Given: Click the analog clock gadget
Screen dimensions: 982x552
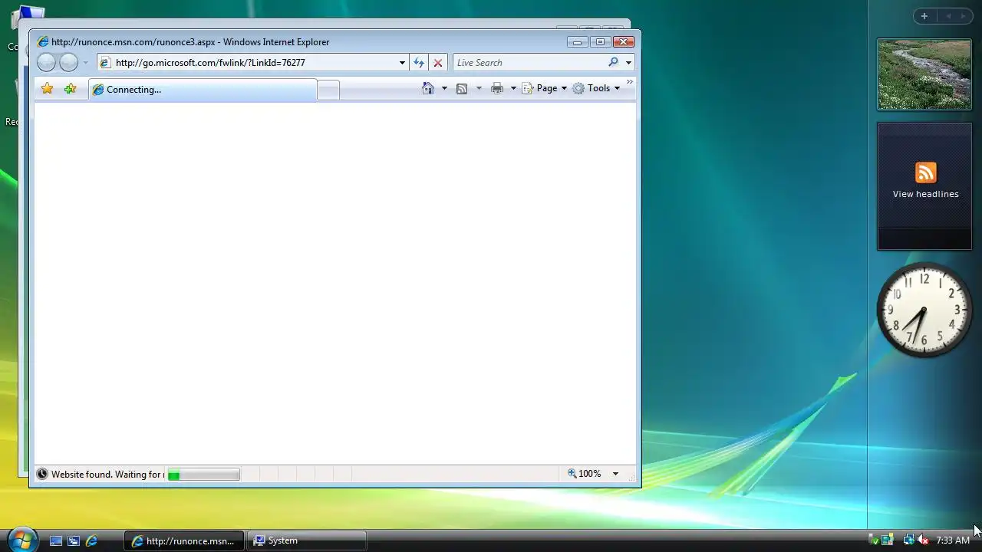Looking at the screenshot, I should pyautogui.click(x=924, y=310).
